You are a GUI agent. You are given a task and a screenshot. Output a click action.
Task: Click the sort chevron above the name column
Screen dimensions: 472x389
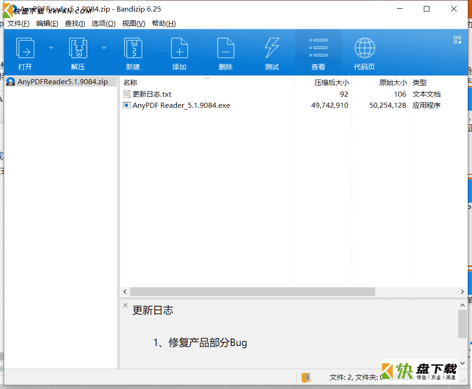point(207,78)
